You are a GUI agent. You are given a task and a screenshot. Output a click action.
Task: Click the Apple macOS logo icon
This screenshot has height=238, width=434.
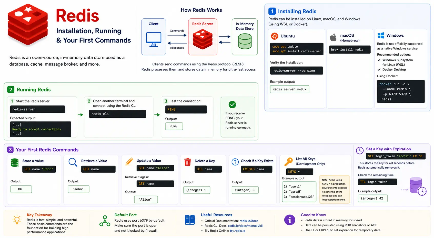point(333,37)
